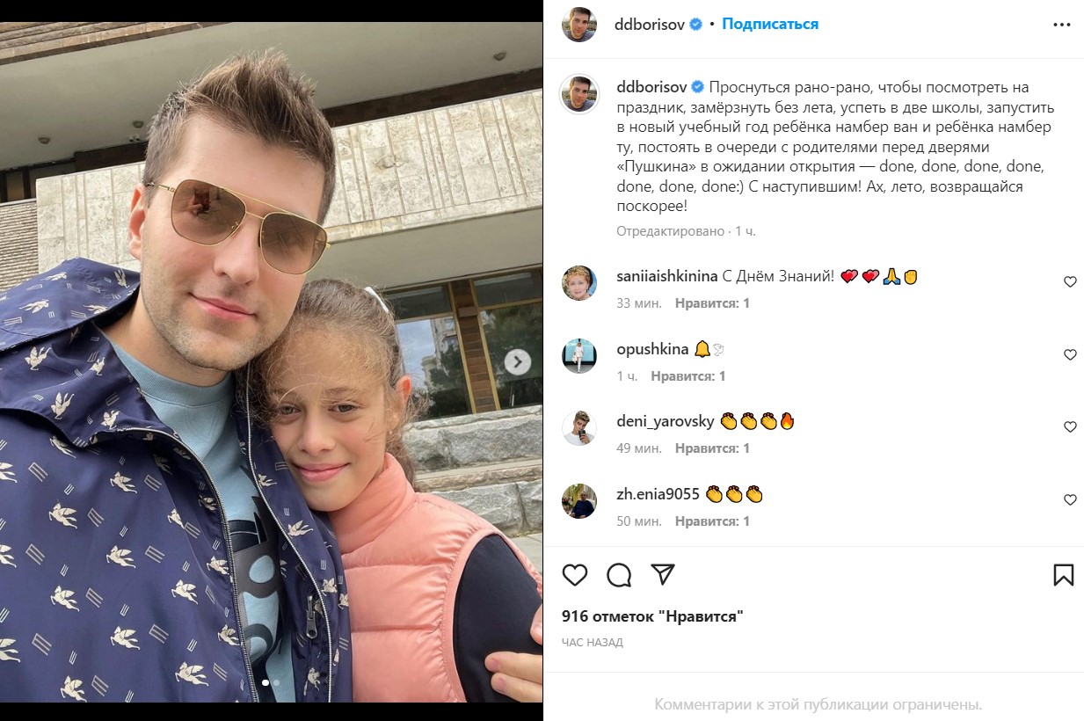Go to next photo with arrow
The image size is (1084, 721).
click(x=518, y=361)
